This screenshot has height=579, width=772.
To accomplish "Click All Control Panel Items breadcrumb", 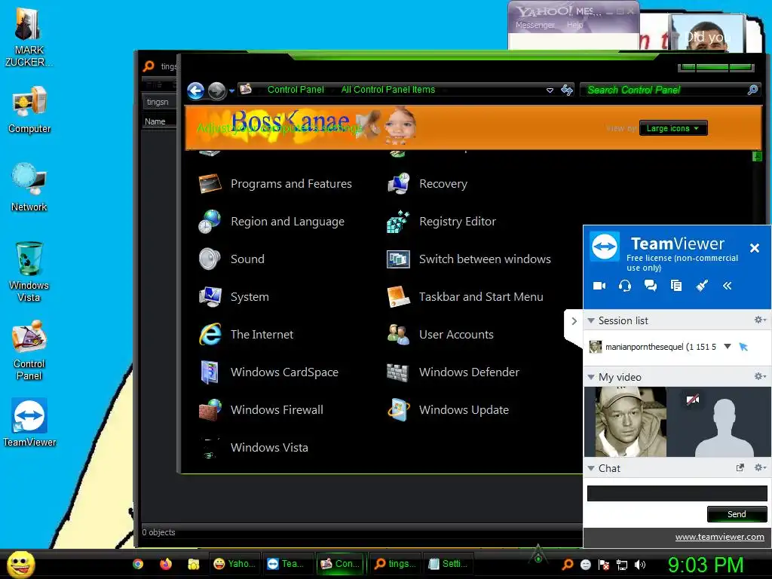I will point(388,90).
